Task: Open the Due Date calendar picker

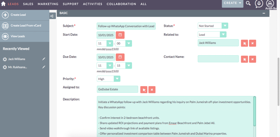Action: pos(120,57)
